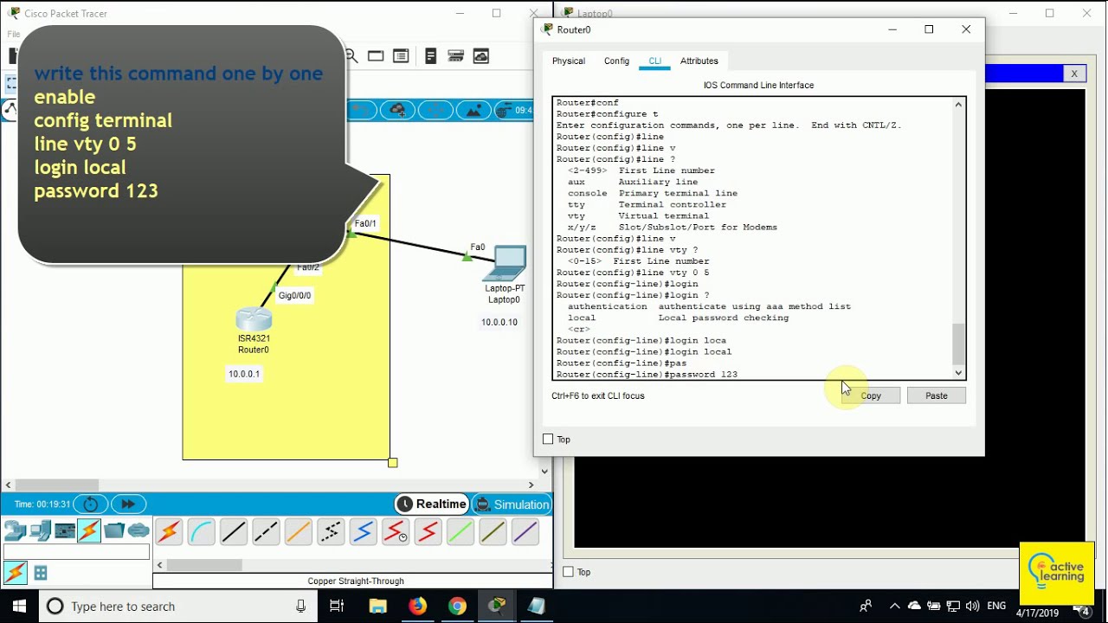
Task: Select the ISR4321 Router0 device
Action: click(x=254, y=319)
